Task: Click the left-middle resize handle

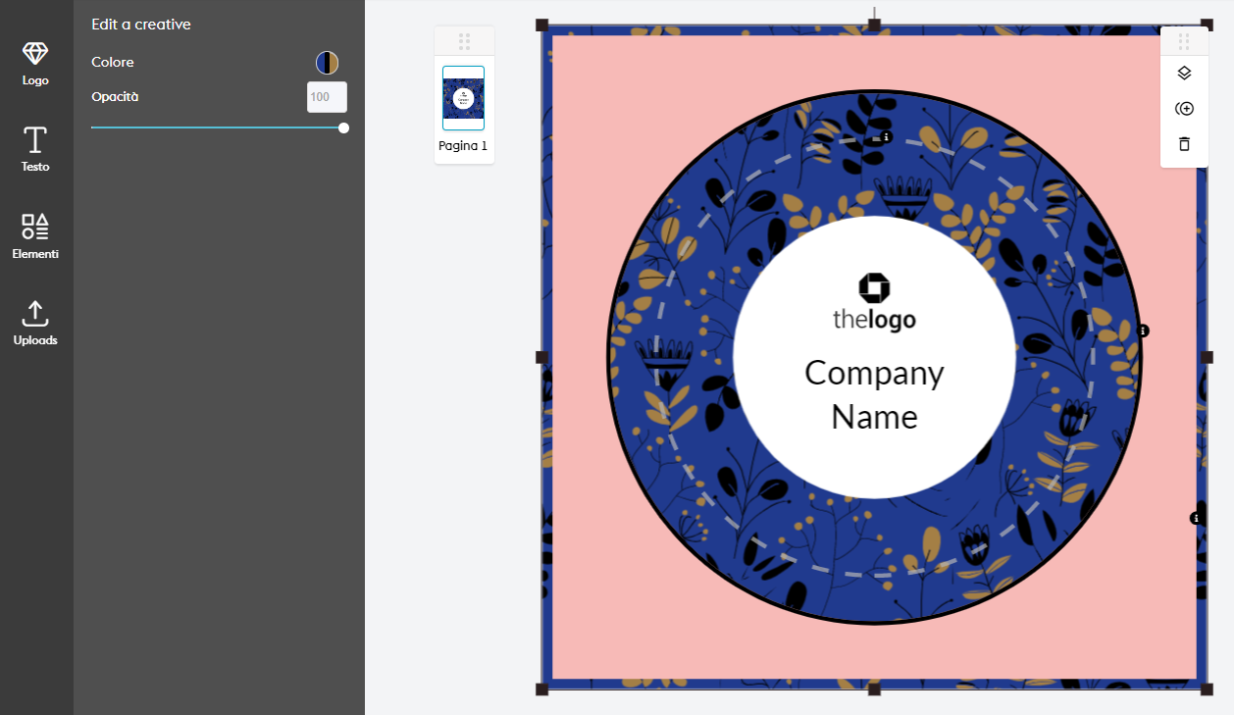Action: pos(541,357)
